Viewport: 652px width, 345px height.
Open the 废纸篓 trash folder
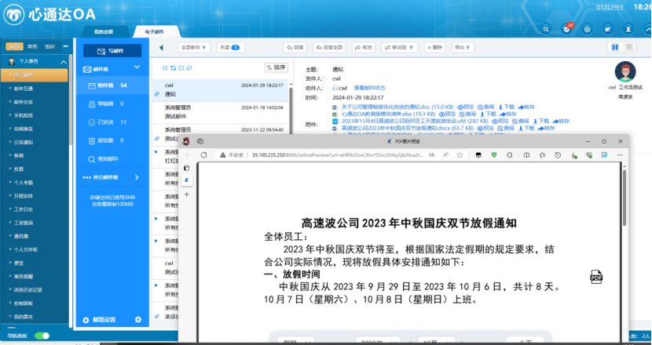point(108,140)
